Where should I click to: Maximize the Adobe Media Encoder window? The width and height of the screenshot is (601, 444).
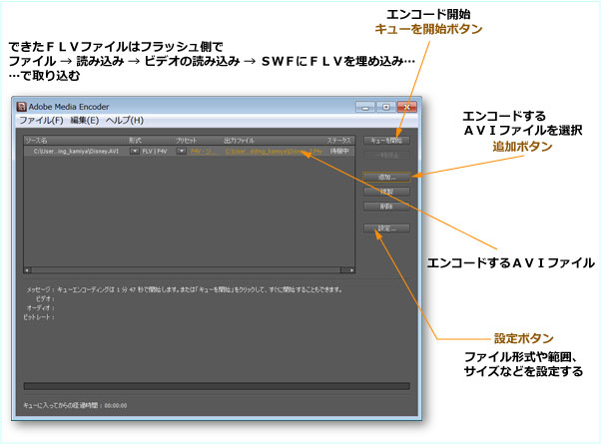384,105
